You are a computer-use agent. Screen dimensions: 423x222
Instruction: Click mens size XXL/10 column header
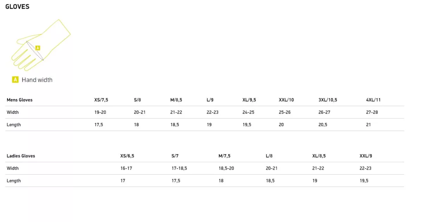[x=286, y=100]
